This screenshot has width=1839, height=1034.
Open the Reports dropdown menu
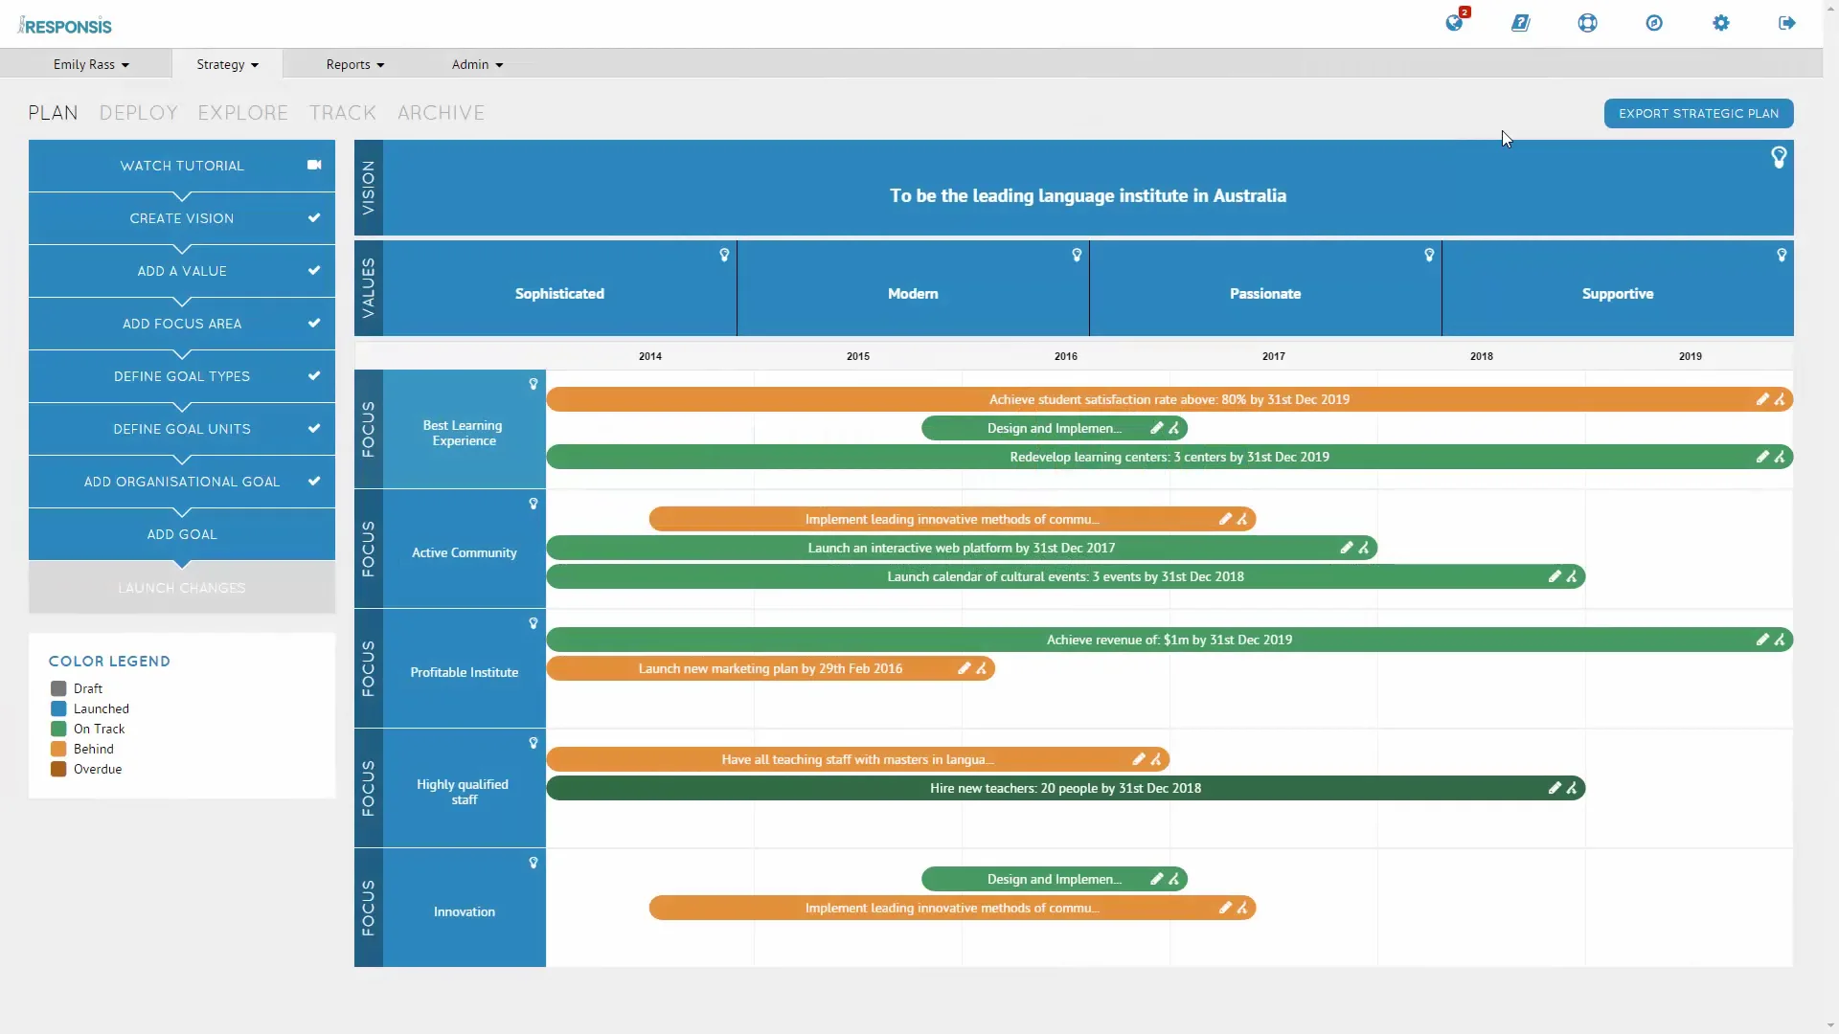(355, 64)
